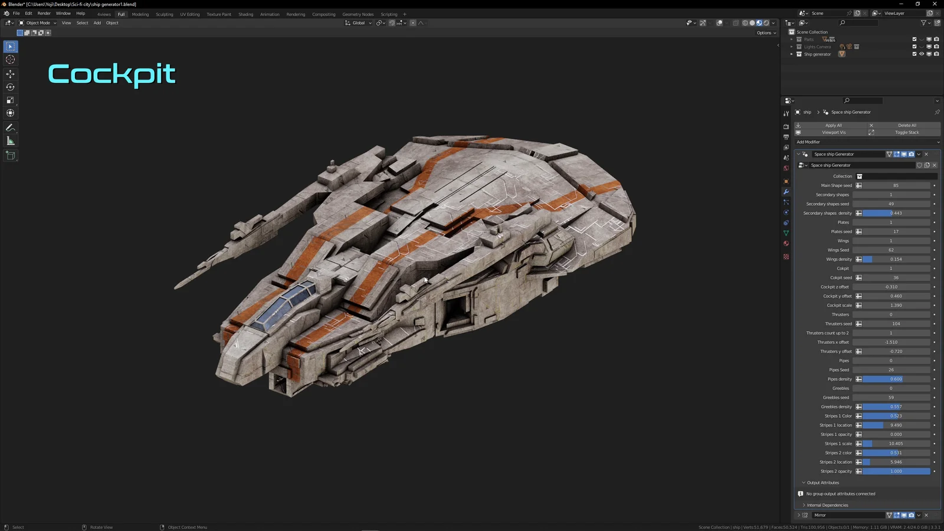Disable the Parts collection camera render toggle
The width and height of the screenshot is (944, 531).
(936, 39)
